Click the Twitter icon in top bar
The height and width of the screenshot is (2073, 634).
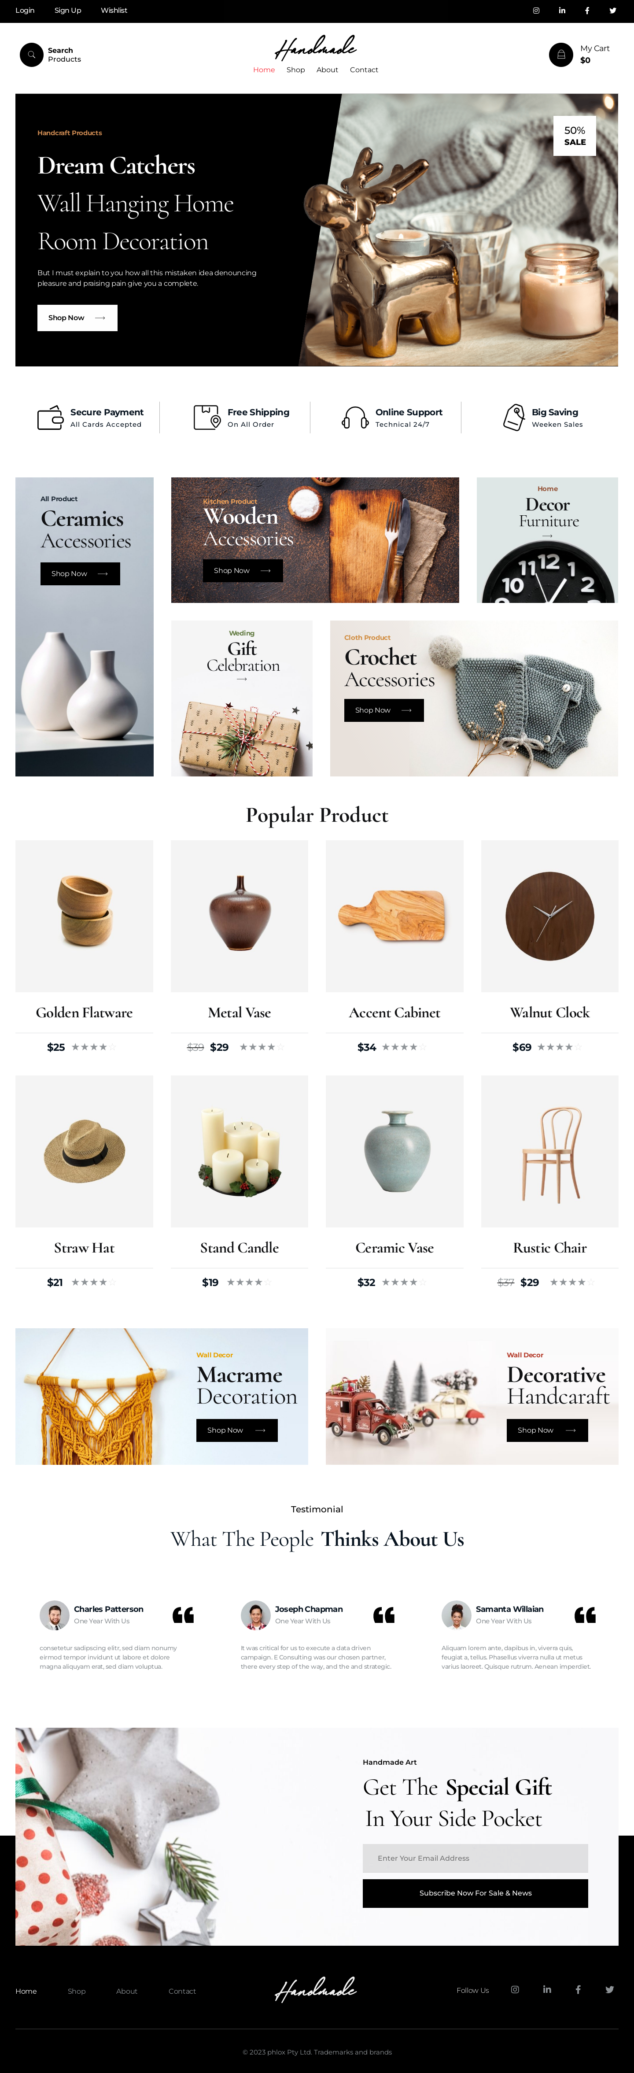[612, 11]
